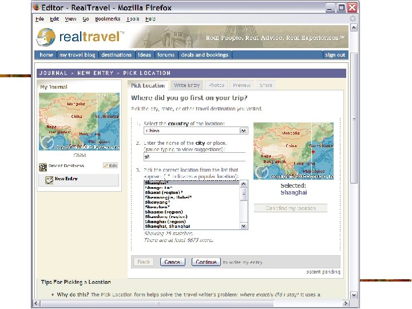Click the New Entry notepad icon
Screen dimensions: 412x309
click(x=49, y=180)
